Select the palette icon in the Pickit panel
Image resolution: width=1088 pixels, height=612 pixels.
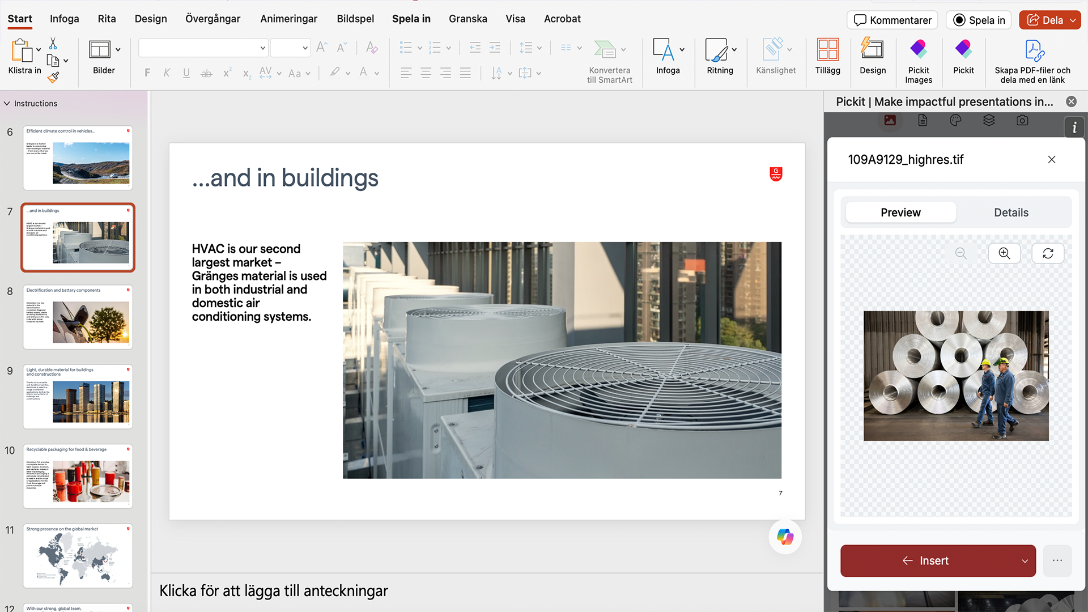point(955,120)
